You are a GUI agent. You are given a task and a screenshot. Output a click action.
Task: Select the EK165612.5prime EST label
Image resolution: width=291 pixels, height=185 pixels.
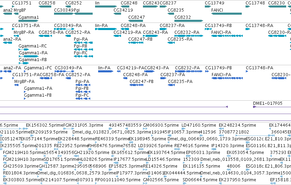pyautogui.click(x=130, y=153)
